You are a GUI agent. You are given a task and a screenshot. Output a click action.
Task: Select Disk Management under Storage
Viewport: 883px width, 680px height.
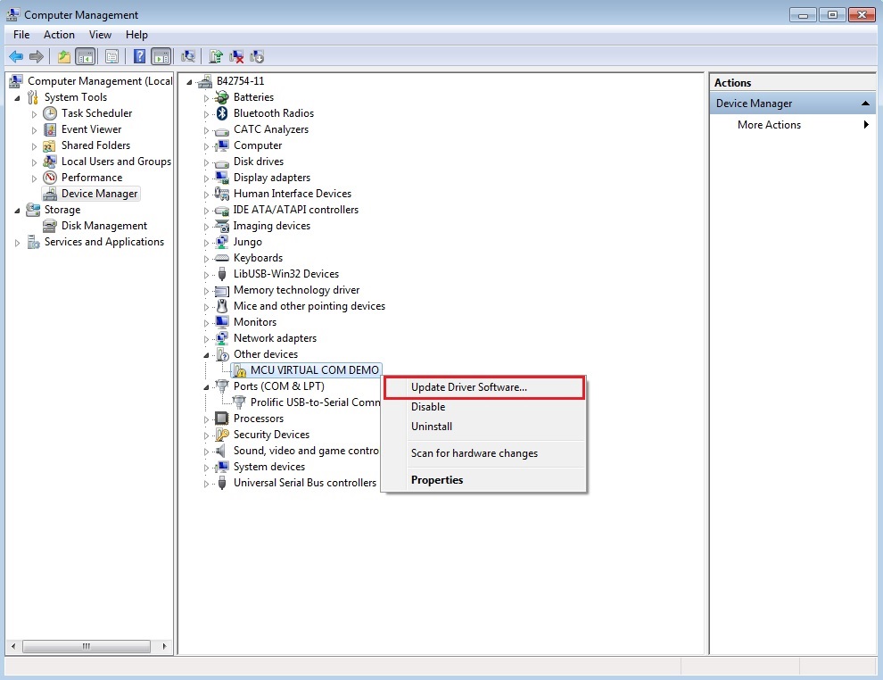click(103, 226)
